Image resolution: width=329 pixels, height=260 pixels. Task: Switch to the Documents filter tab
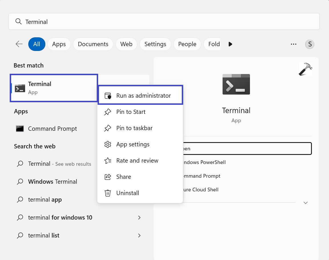click(x=93, y=44)
